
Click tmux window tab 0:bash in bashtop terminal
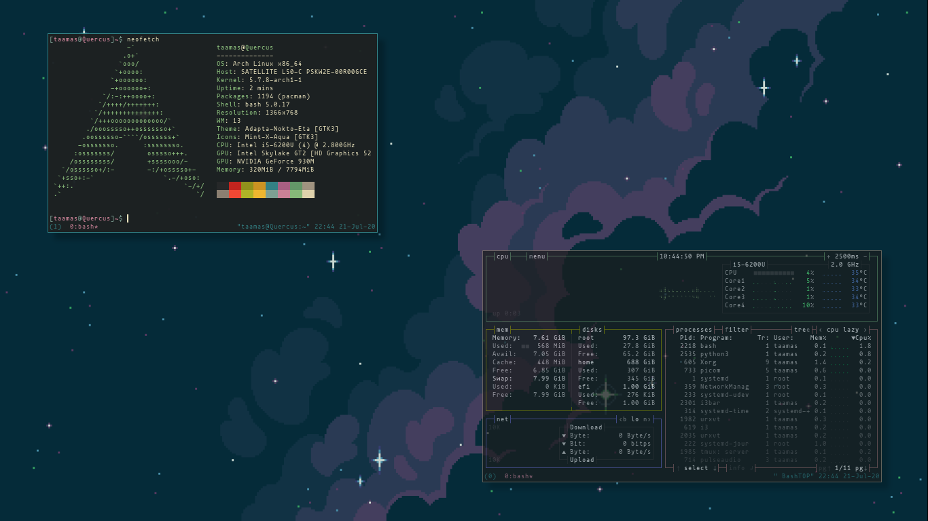[x=518, y=476]
